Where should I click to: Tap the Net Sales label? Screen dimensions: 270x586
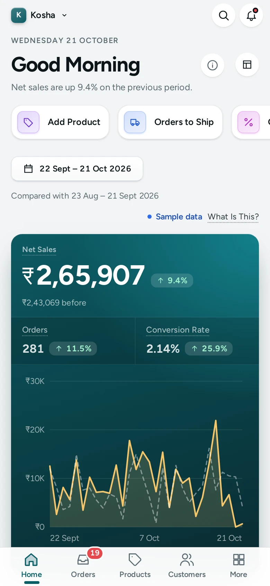point(39,250)
